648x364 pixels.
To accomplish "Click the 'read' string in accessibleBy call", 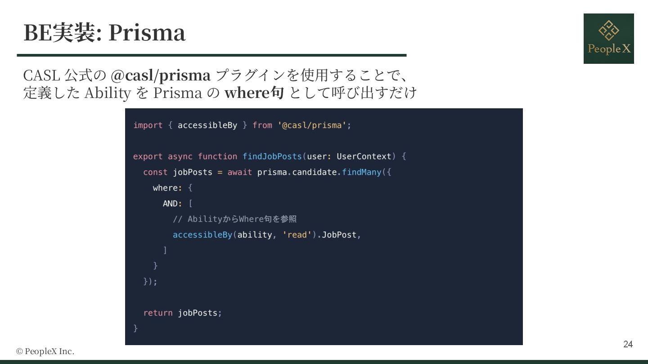I will coord(297,235).
